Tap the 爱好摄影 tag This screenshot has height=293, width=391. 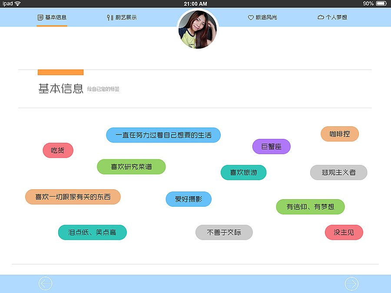point(189,199)
